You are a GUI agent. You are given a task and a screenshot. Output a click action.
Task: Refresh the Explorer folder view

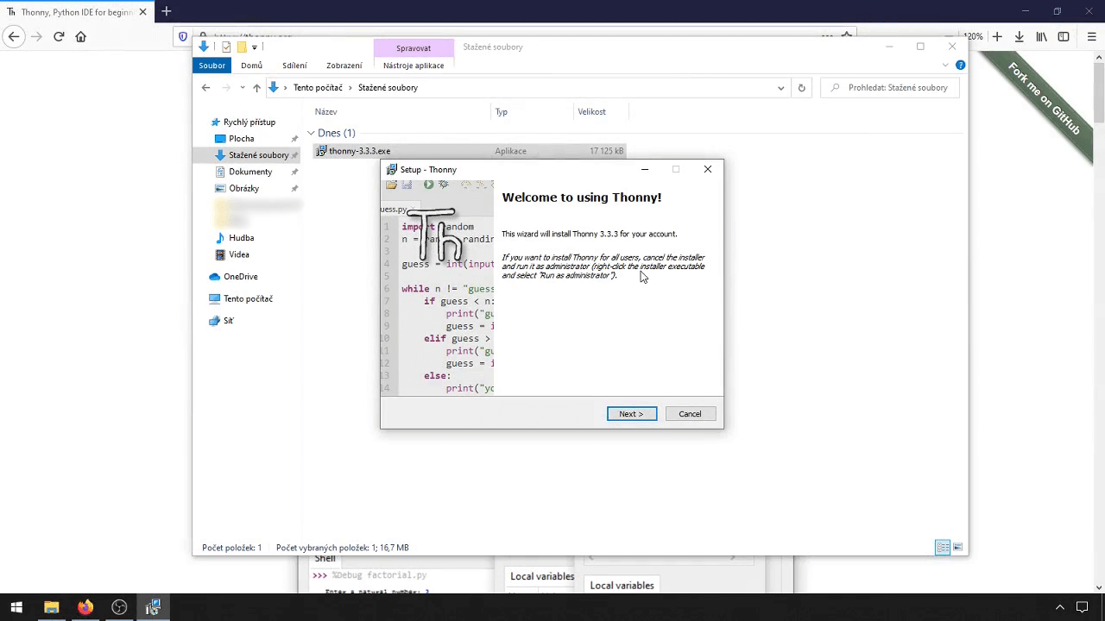tap(801, 88)
